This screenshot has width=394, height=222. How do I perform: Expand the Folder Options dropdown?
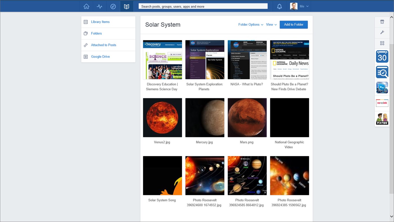(x=250, y=25)
